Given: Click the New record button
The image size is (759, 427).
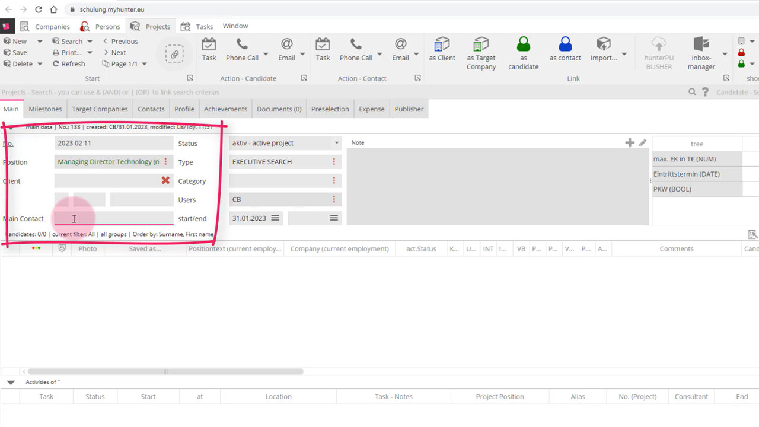Looking at the screenshot, I should tap(15, 41).
